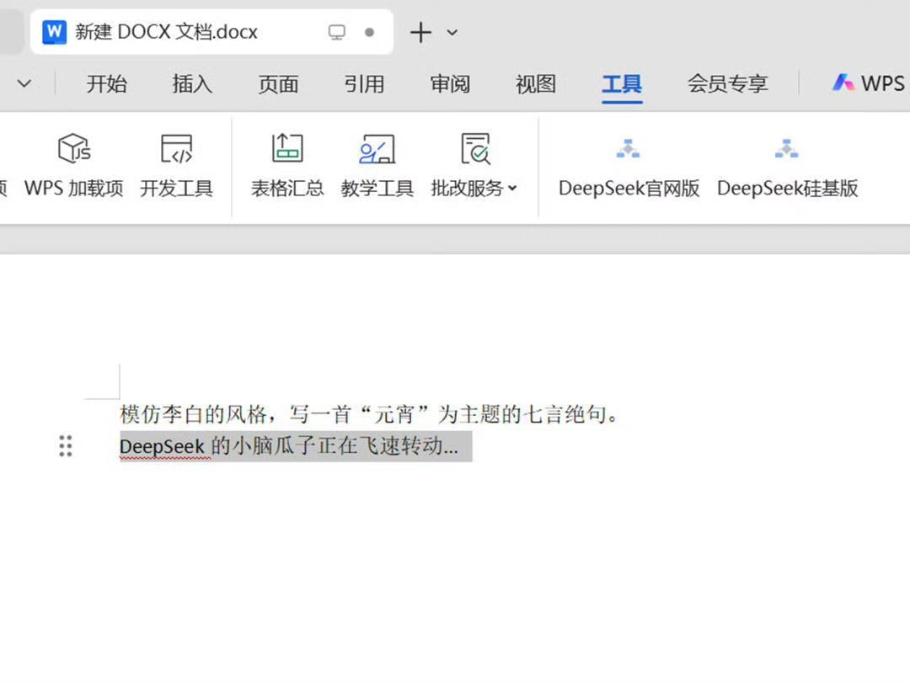The height and width of the screenshot is (682, 910).
Task: Expand the 批改服务 dropdown arrow
Action: 512,188
